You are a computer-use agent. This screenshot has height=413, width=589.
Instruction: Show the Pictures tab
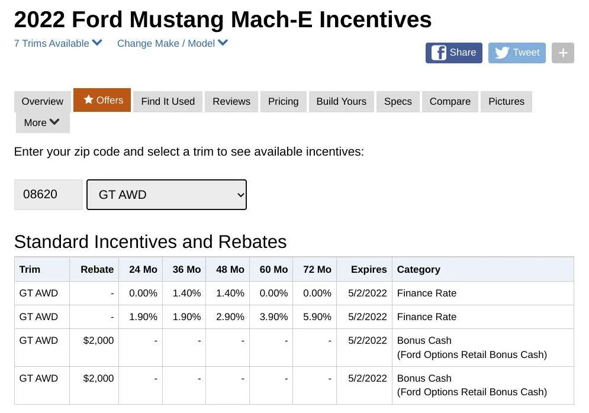pos(506,101)
